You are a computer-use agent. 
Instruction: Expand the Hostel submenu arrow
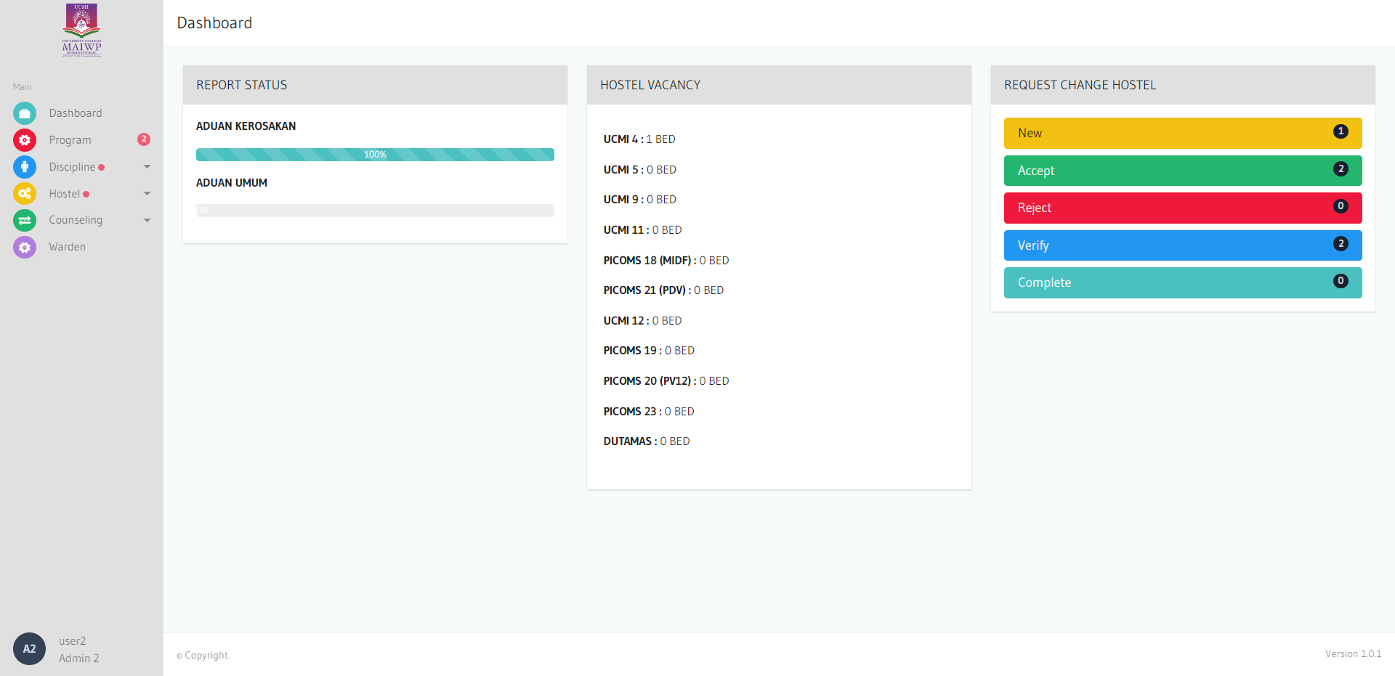pos(147,194)
